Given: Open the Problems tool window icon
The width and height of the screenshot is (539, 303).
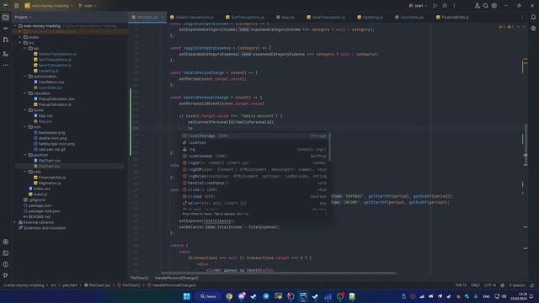Looking at the screenshot, I should (x=6, y=264).
